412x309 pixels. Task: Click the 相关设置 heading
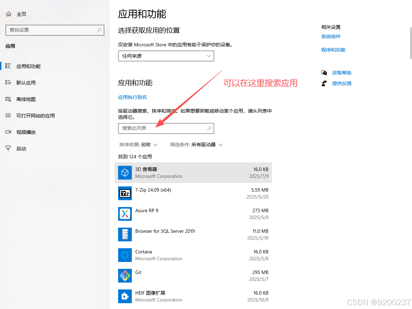331,27
